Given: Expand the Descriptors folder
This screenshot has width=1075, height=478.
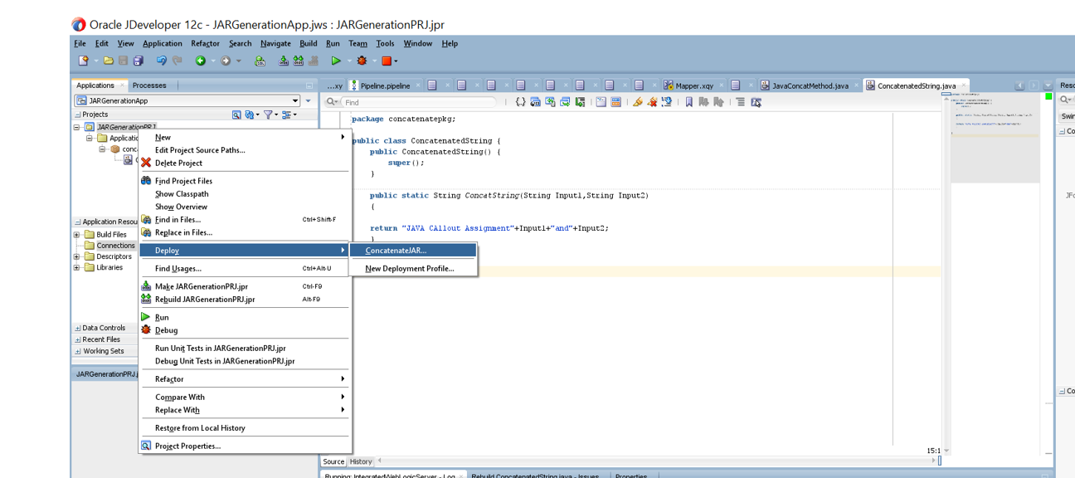Looking at the screenshot, I should pyautogui.click(x=77, y=256).
